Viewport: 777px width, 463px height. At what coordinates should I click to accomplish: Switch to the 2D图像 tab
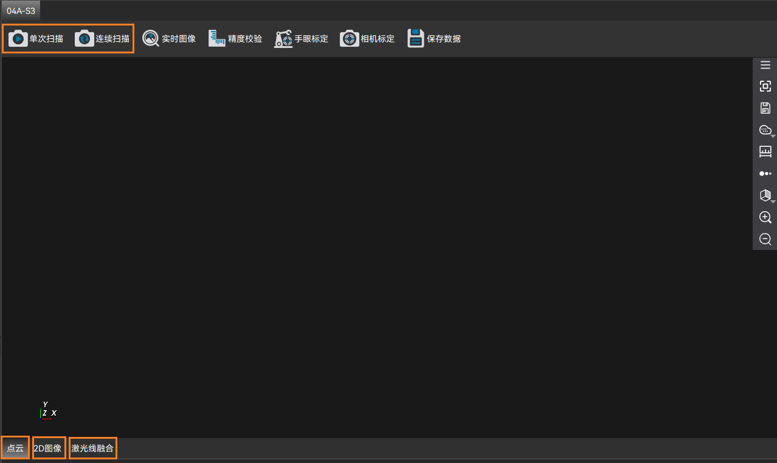point(48,448)
